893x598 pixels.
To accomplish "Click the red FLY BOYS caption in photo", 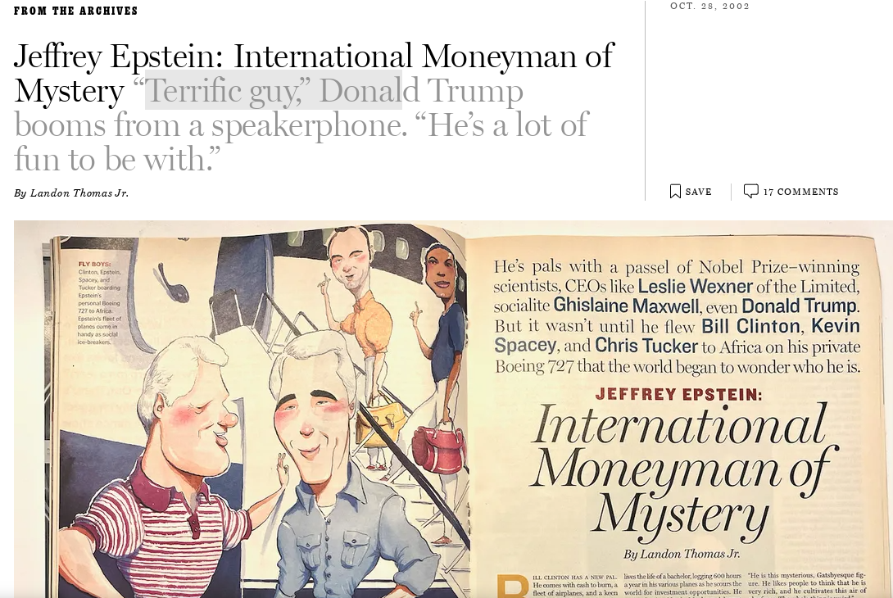I will [x=94, y=265].
